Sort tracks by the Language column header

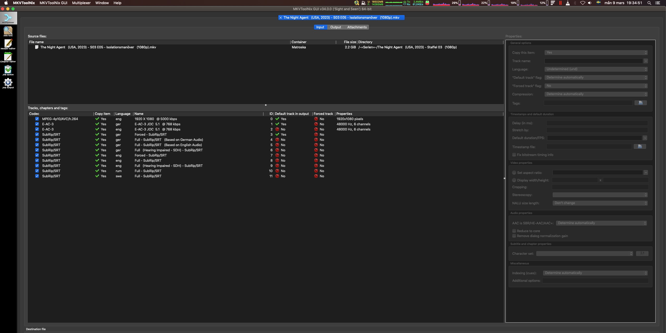coord(123,114)
